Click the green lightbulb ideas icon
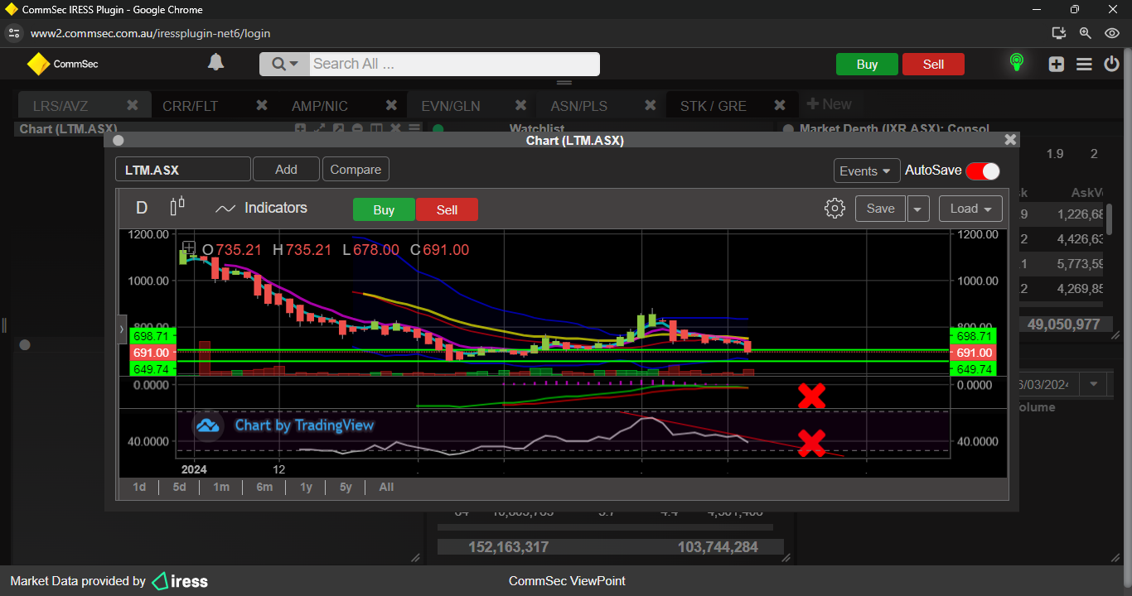Viewport: 1132px width, 596px height. [1016, 63]
